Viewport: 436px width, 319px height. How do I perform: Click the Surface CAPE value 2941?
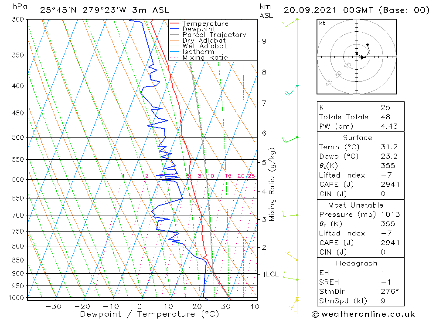click(390, 185)
